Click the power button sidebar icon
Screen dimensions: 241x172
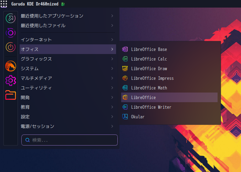coord(11,47)
